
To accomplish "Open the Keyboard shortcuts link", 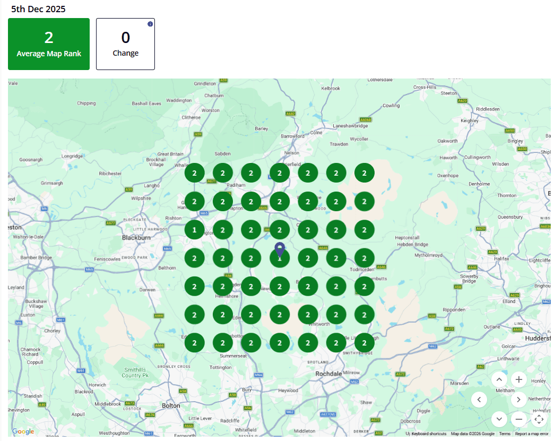I will [x=429, y=434].
